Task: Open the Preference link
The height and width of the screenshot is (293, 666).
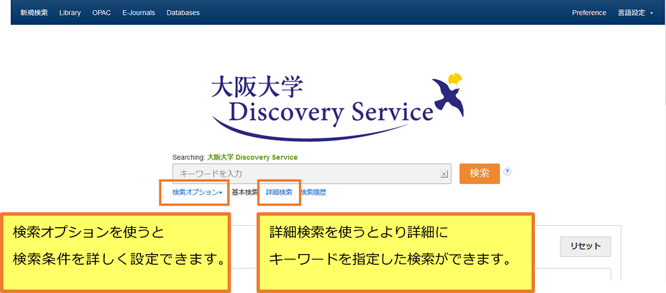Action: [589, 13]
